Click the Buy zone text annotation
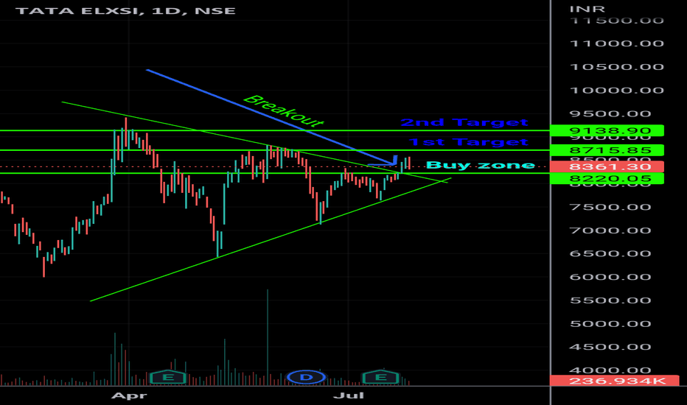Viewport: 687px width, 405px height. (480, 165)
